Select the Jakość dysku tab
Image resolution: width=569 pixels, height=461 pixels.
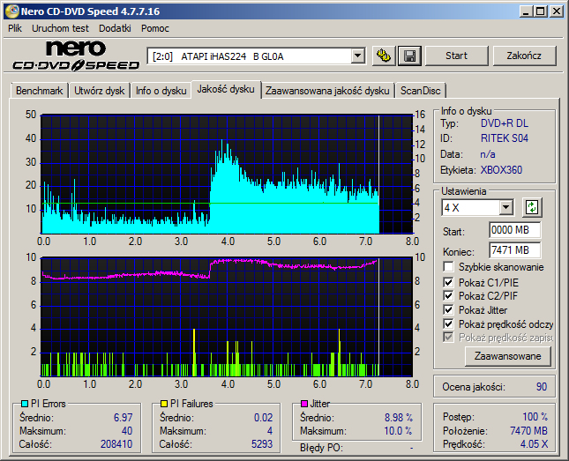click(x=226, y=89)
